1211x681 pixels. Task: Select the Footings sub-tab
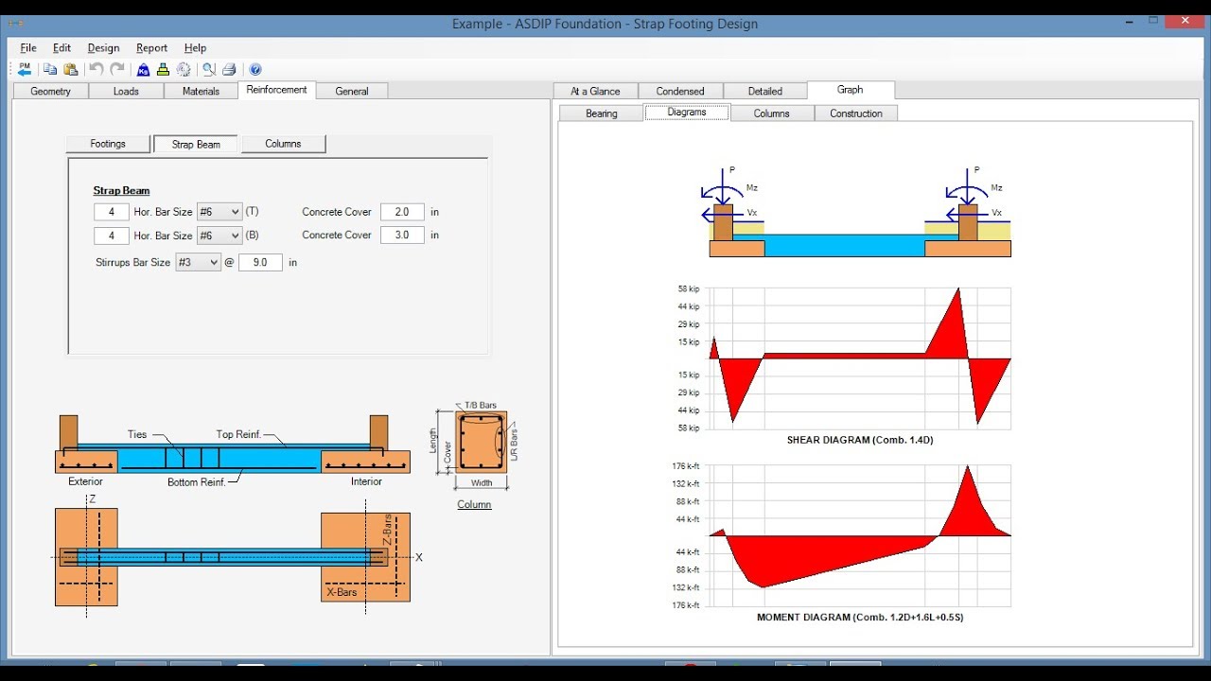point(108,144)
